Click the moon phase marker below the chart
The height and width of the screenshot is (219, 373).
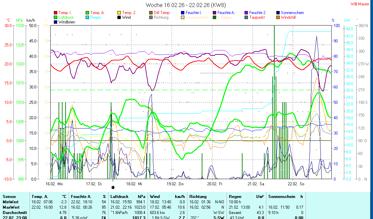pyautogui.click(x=113, y=188)
